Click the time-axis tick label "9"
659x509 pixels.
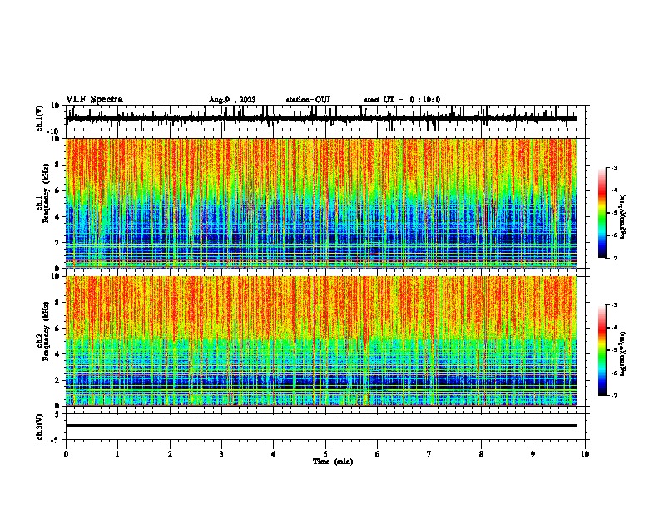[x=533, y=454]
